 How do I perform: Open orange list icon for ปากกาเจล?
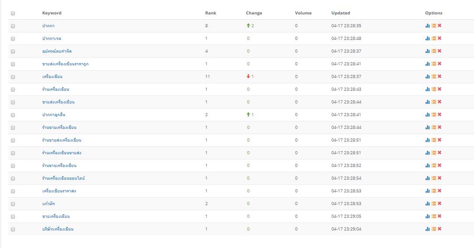tap(434, 39)
